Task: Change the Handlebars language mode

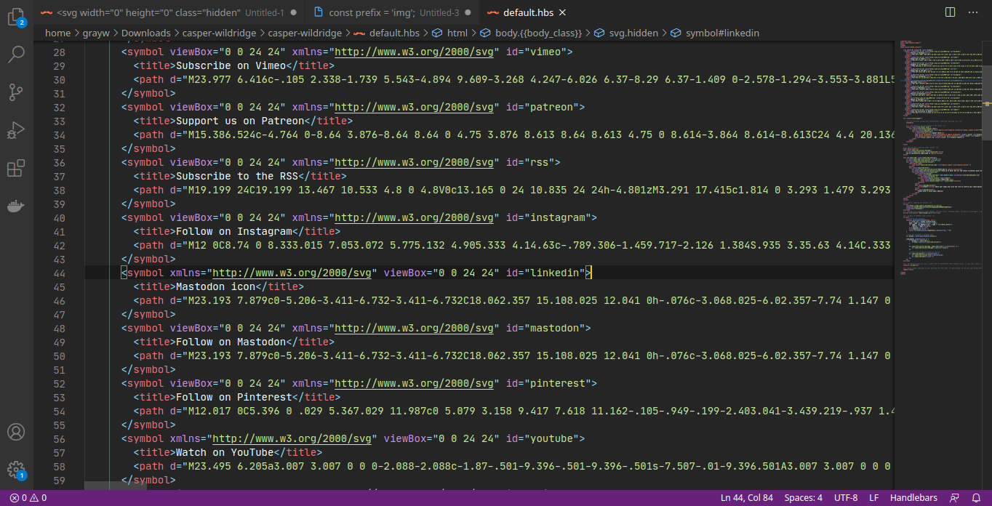Action: click(x=913, y=498)
